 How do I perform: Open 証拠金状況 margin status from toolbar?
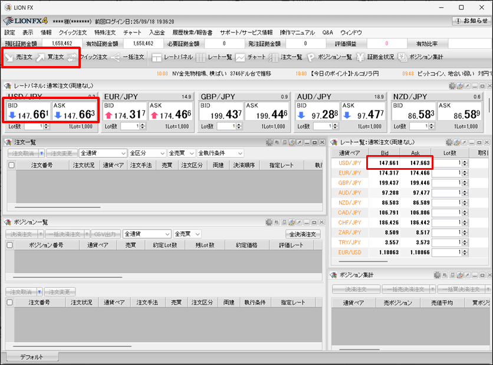pyautogui.click(x=375, y=57)
